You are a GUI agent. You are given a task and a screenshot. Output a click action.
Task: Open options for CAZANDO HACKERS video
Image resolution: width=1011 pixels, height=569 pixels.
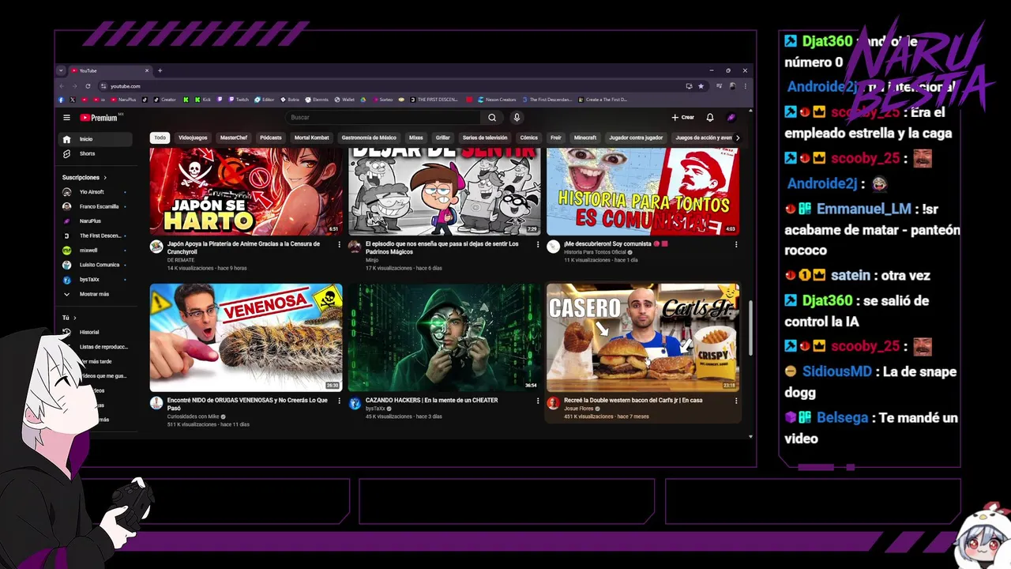click(x=538, y=401)
